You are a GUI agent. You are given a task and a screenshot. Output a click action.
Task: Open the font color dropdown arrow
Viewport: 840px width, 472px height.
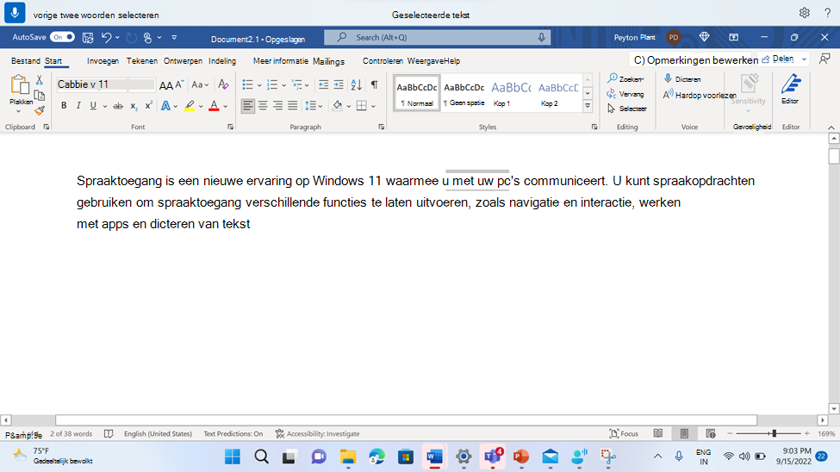(226, 106)
